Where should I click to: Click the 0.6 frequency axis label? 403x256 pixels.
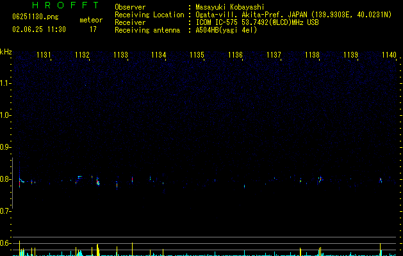pos(5,243)
